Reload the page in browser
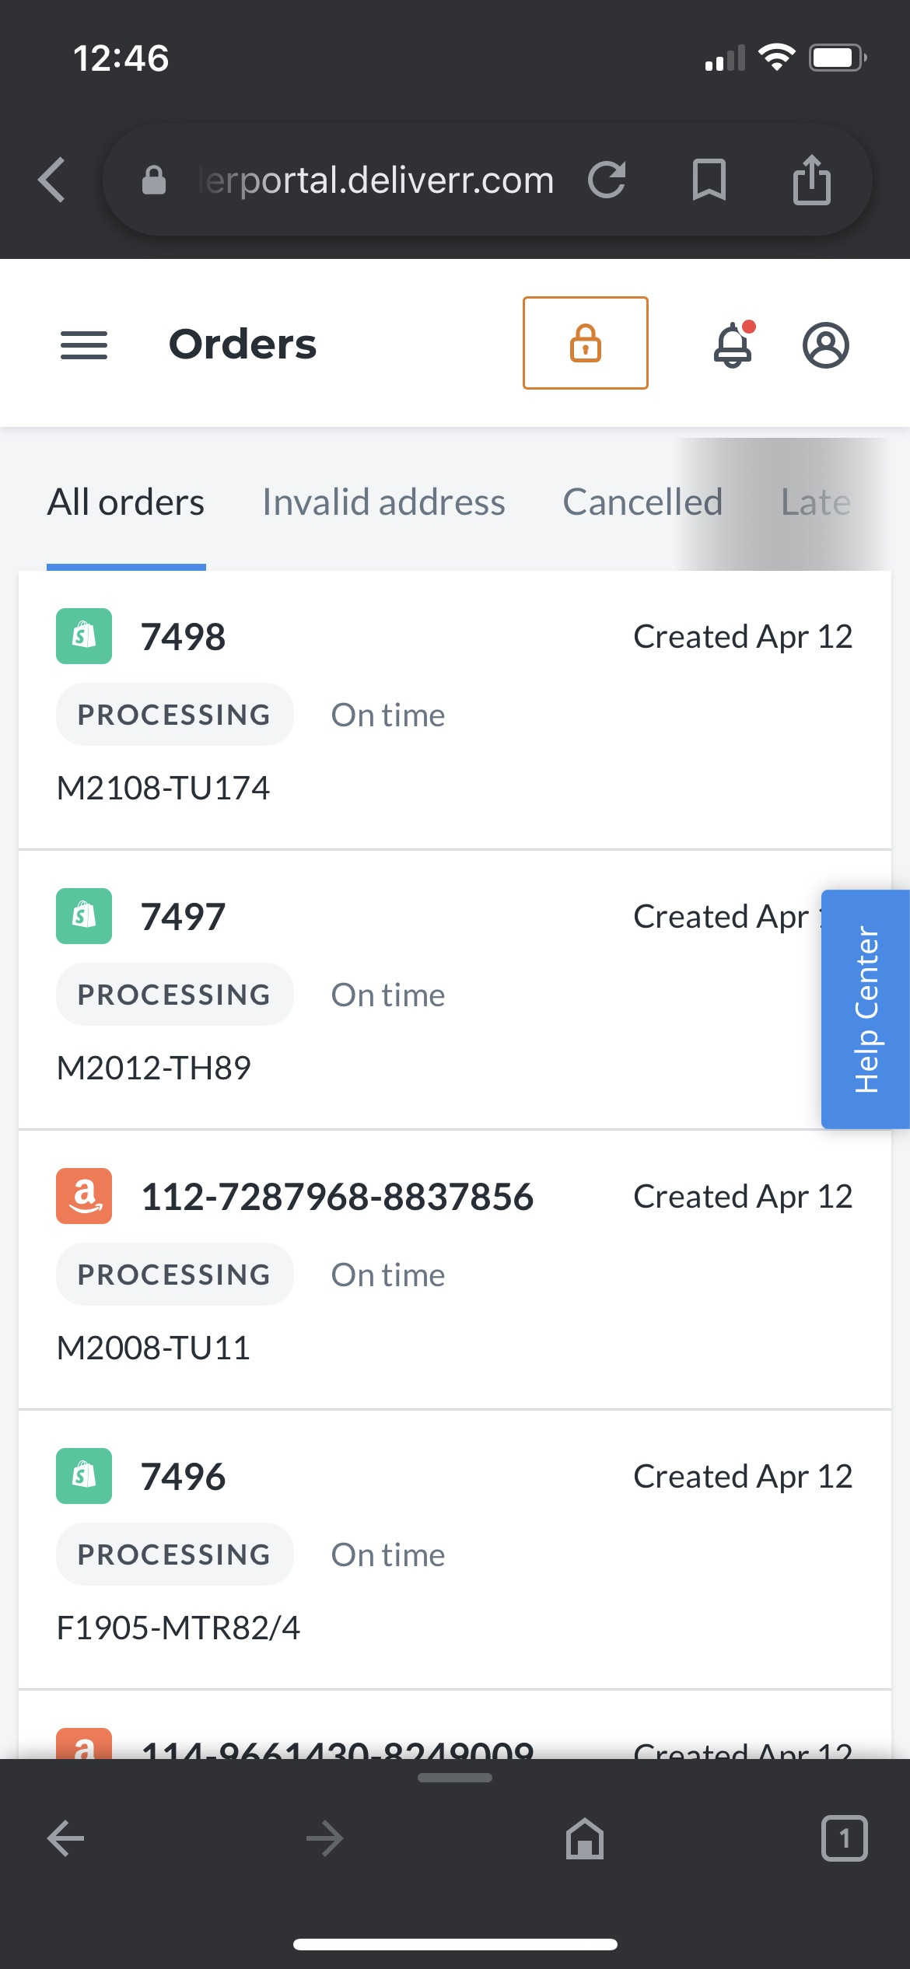 [607, 180]
